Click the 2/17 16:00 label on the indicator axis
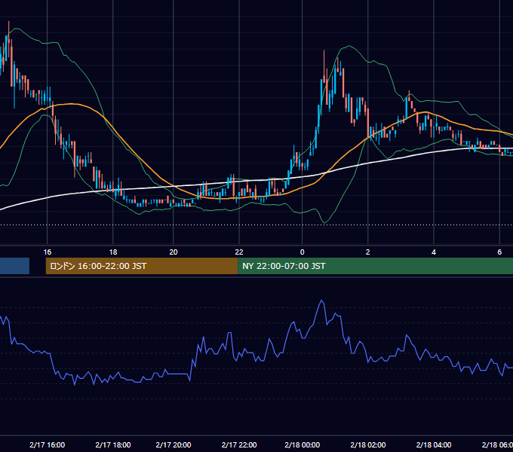 tap(48, 444)
